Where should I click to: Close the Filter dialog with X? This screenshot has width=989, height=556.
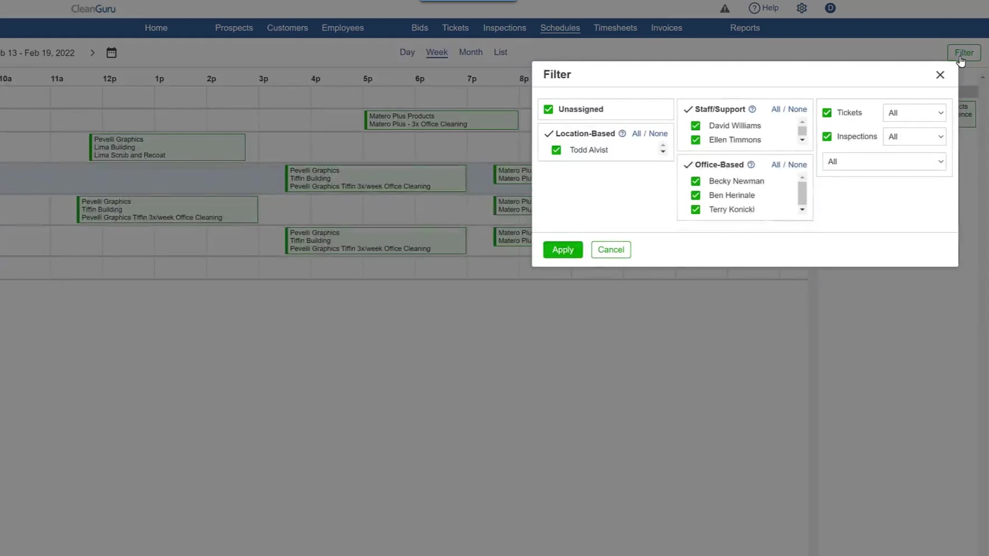(940, 75)
